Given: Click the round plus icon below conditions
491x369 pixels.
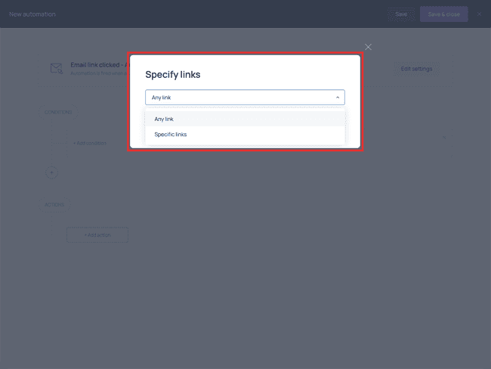Looking at the screenshot, I should (x=51, y=172).
